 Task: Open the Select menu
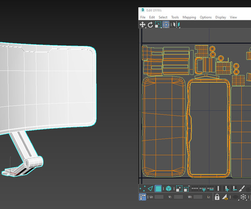point(163,17)
